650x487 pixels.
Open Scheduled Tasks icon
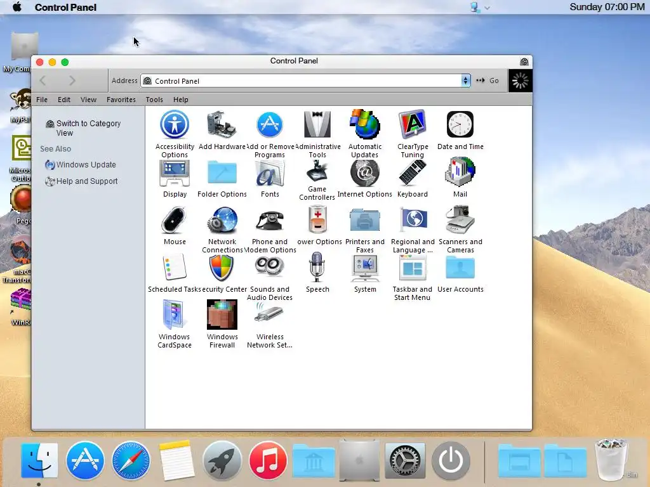pyautogui.click(x=175, y=268)
